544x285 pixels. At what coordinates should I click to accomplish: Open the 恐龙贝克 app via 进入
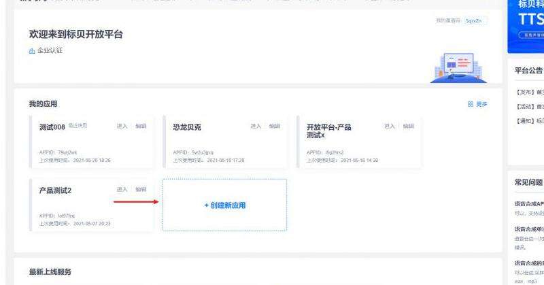256,126
